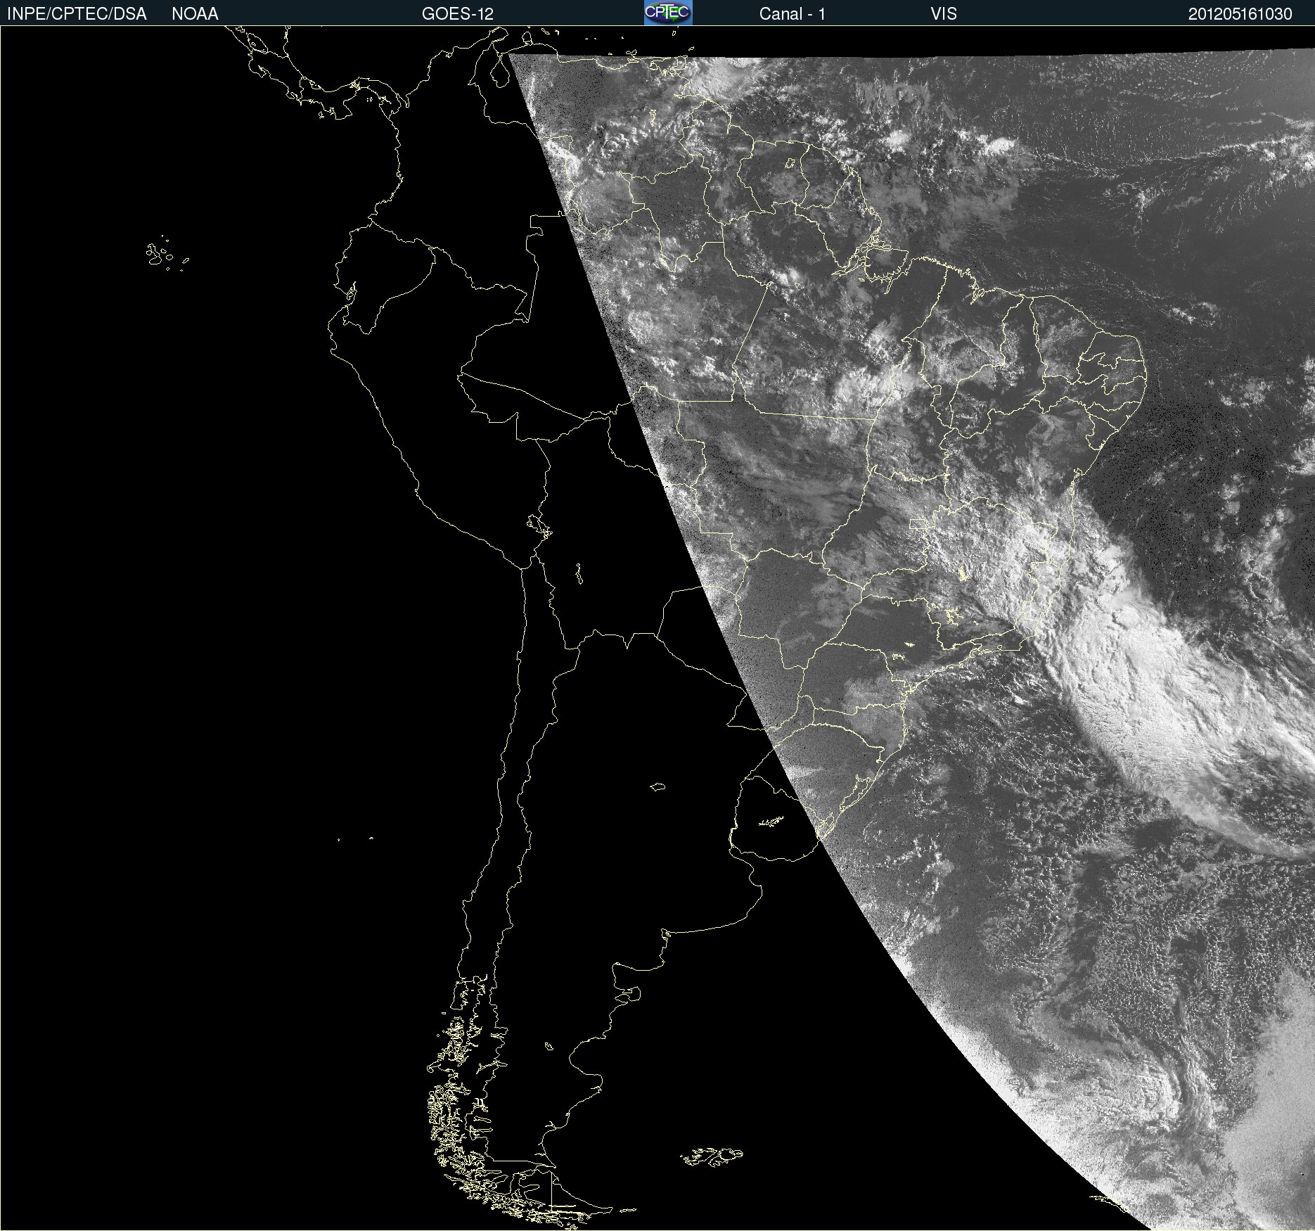The image size is (1315, 1231).
Task: Click the GOES-12 satellite name
Action: pos(458,14)
